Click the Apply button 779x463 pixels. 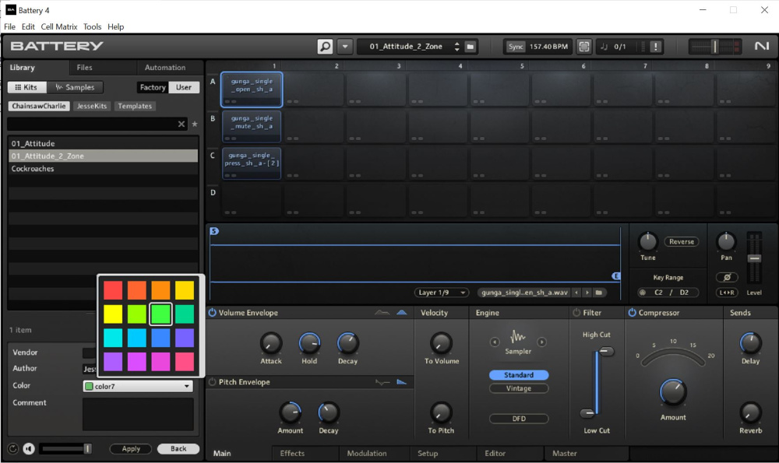click(x=131, y=449)
